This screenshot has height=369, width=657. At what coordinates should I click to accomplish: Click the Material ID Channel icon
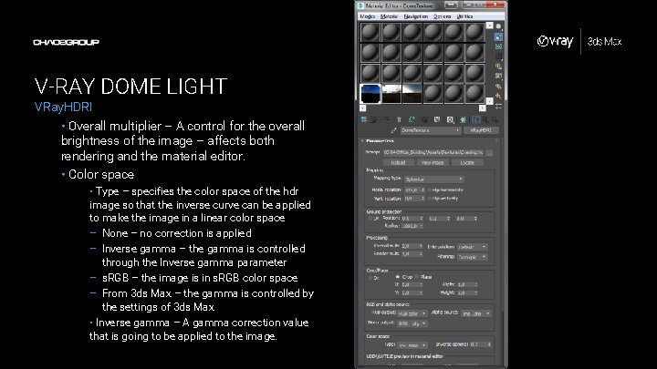(x=450, y=120)
